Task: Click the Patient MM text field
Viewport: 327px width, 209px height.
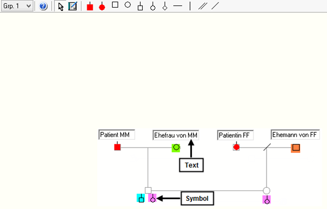Action: [117, 134]
